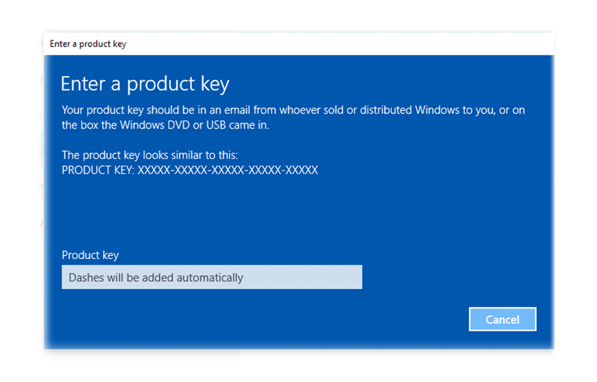Select the 'Dashes will be added automatically' text box
The height and width of the screenshot is (382, 597).
[x=212, y=277]
